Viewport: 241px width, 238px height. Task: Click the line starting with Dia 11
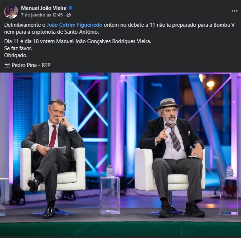77,41
